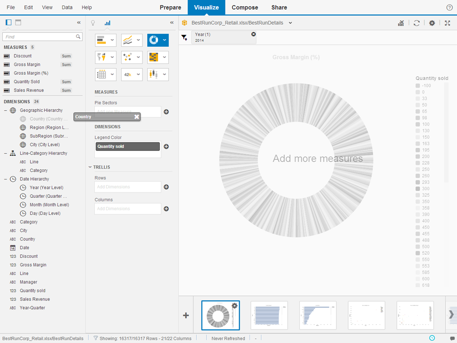Select the geographic map chart icon

(x=101, y=57)
